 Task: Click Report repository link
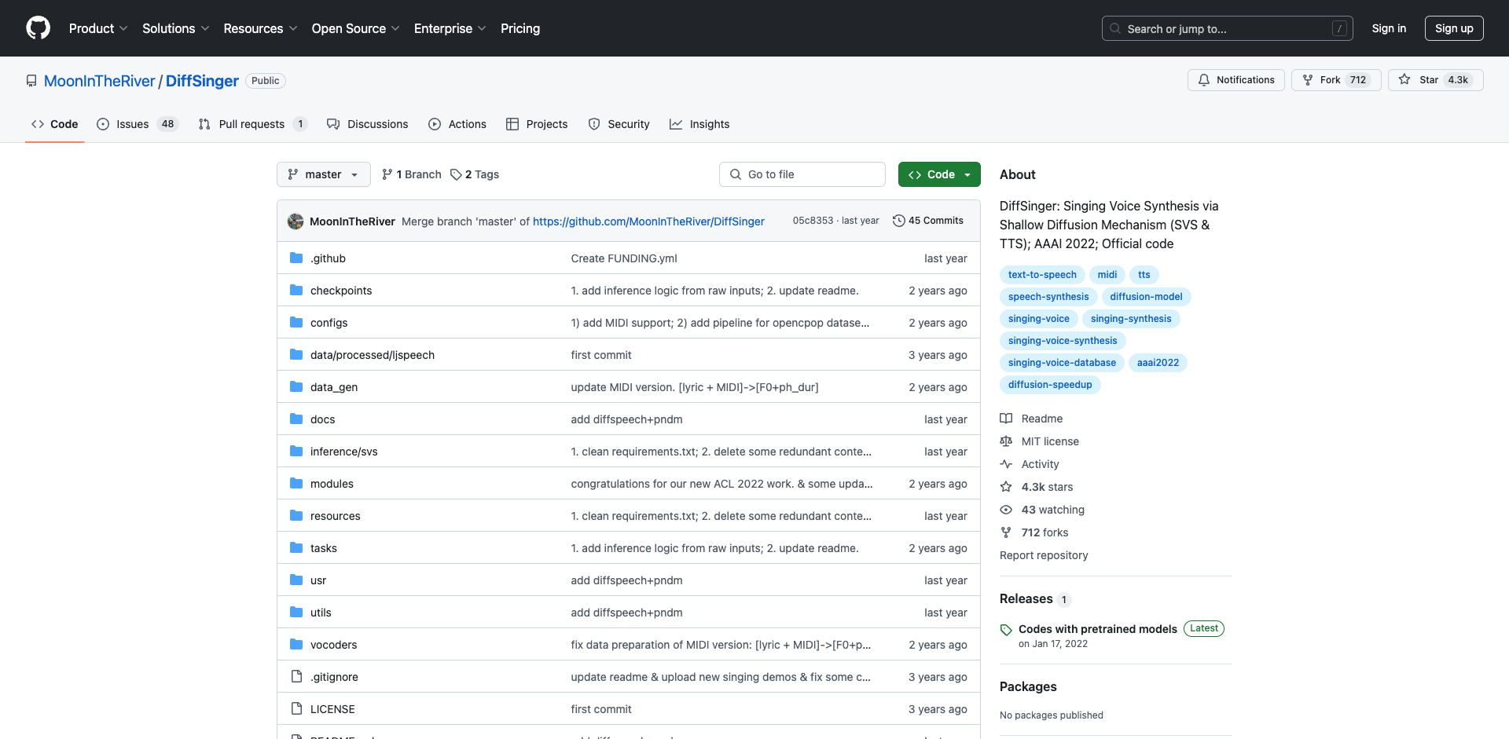(1044, 555)
